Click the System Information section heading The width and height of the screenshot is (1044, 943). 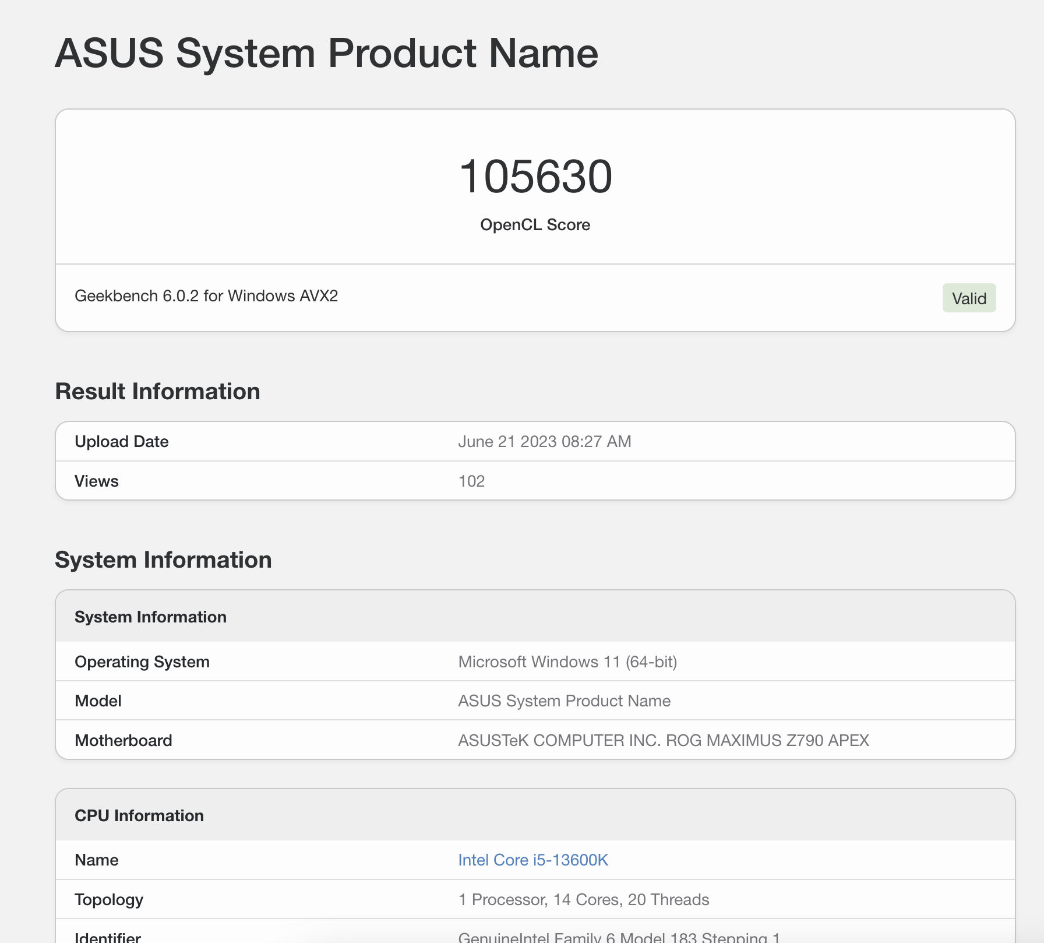(x=163, y=560)
